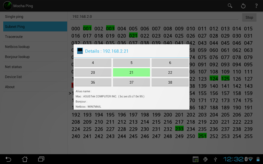Tap the 12:32 clock in system bar

point(233,159)
